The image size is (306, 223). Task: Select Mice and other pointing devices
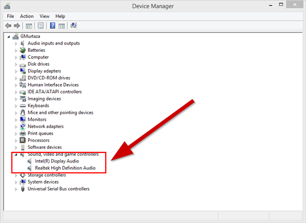pos(61,112)
